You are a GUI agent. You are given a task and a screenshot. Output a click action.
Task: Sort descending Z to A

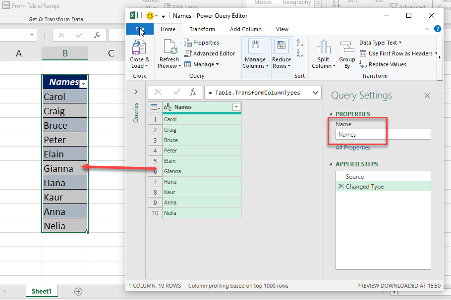[x=300, y=53]
